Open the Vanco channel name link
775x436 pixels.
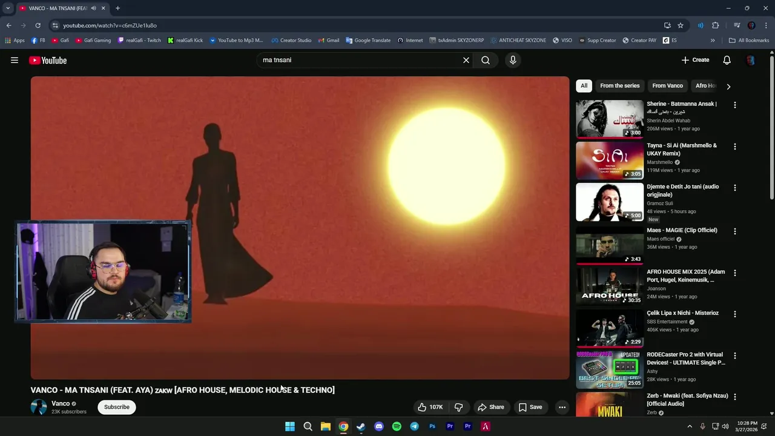61,403
